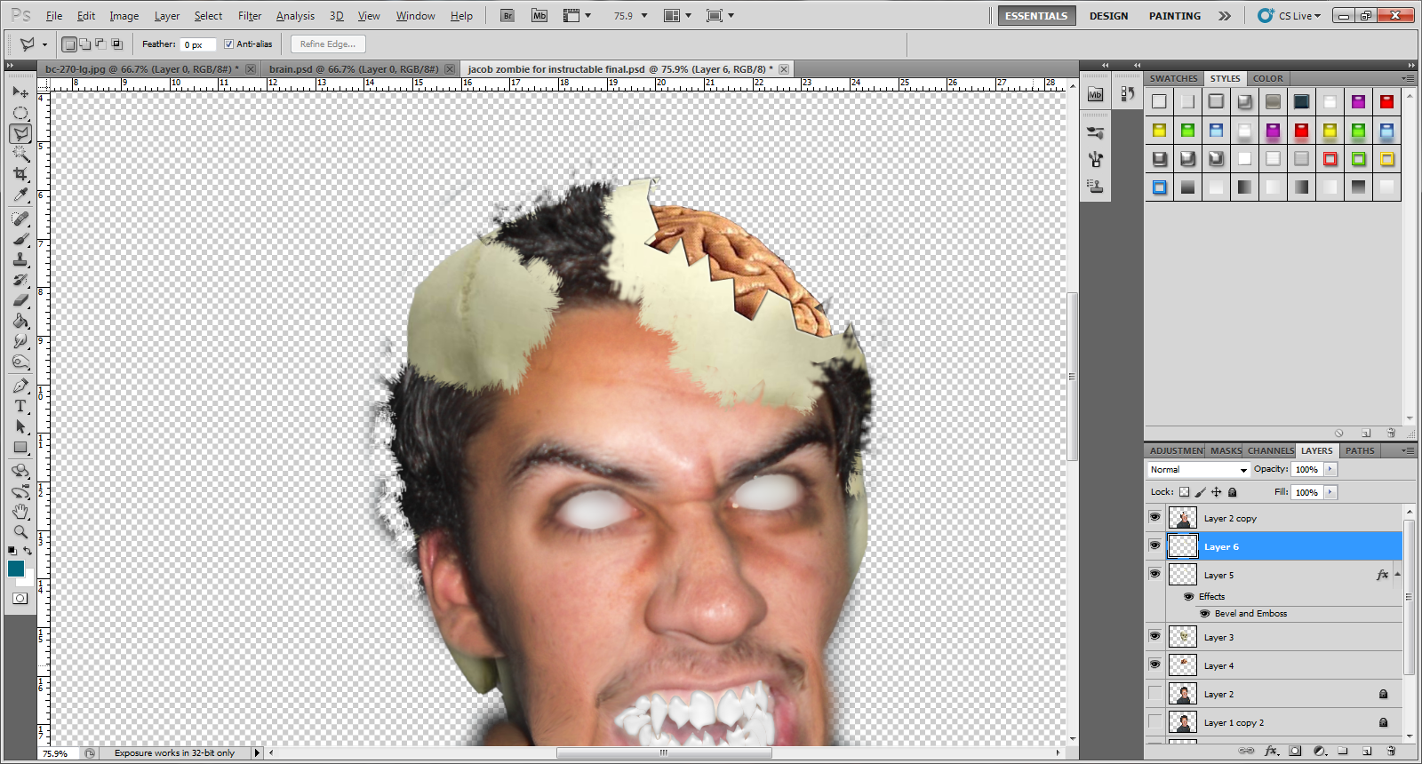Select the History Brush tool
1422x764 pixels.
tap(20, 280)
